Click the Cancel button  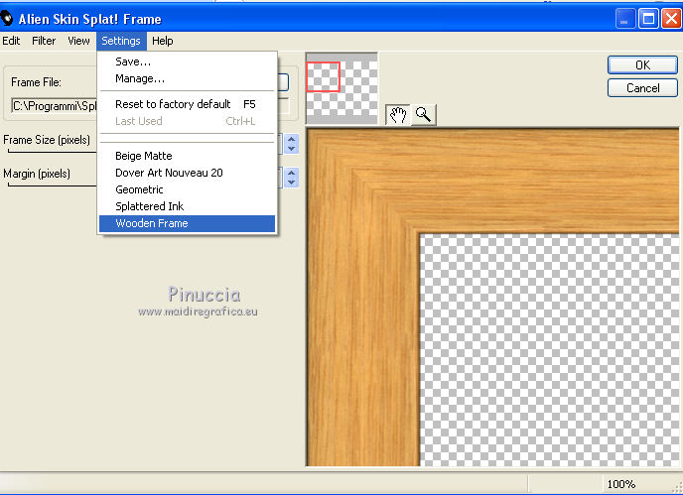[x=642, y=88]
